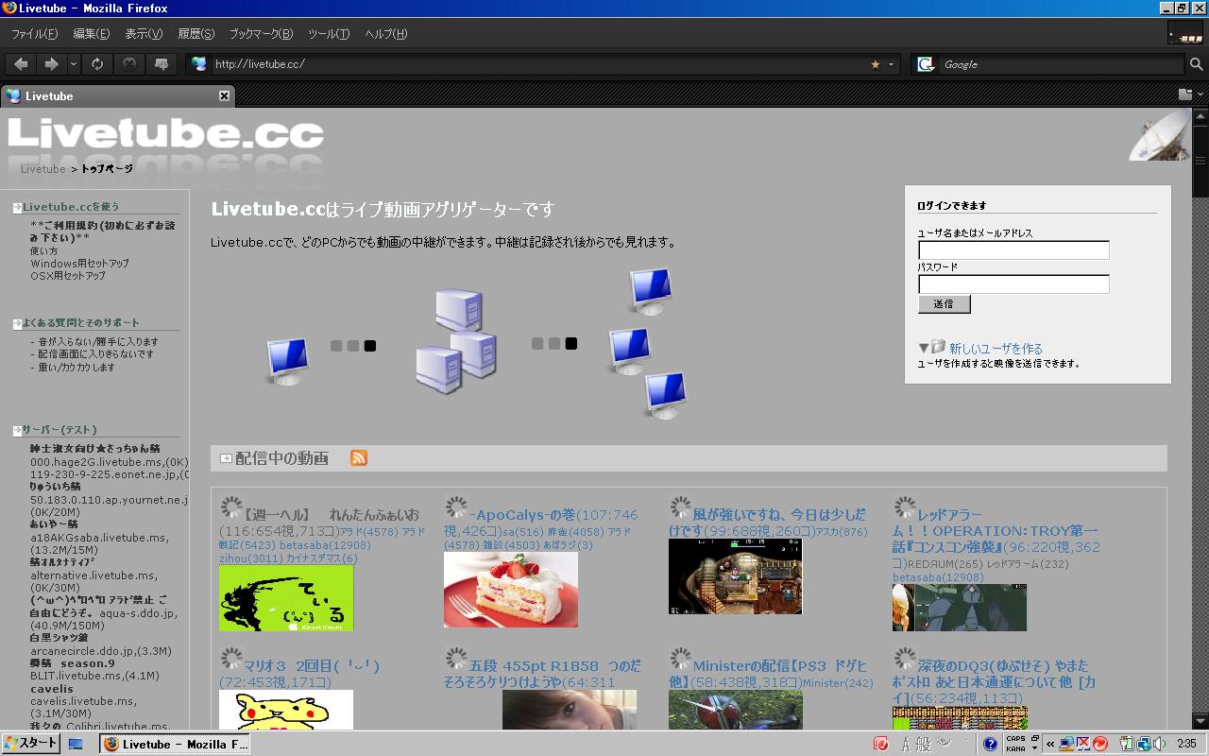Click the red swirl icon left of IME bar
This screenshot has height=756, width=1209.
881,744
